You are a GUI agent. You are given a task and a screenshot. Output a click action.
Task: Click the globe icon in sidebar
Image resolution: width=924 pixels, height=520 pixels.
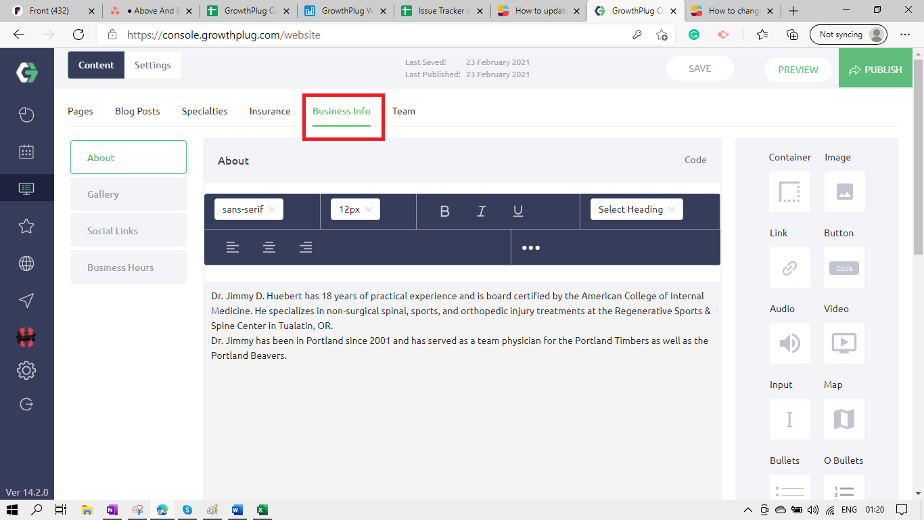click(26, 263)
